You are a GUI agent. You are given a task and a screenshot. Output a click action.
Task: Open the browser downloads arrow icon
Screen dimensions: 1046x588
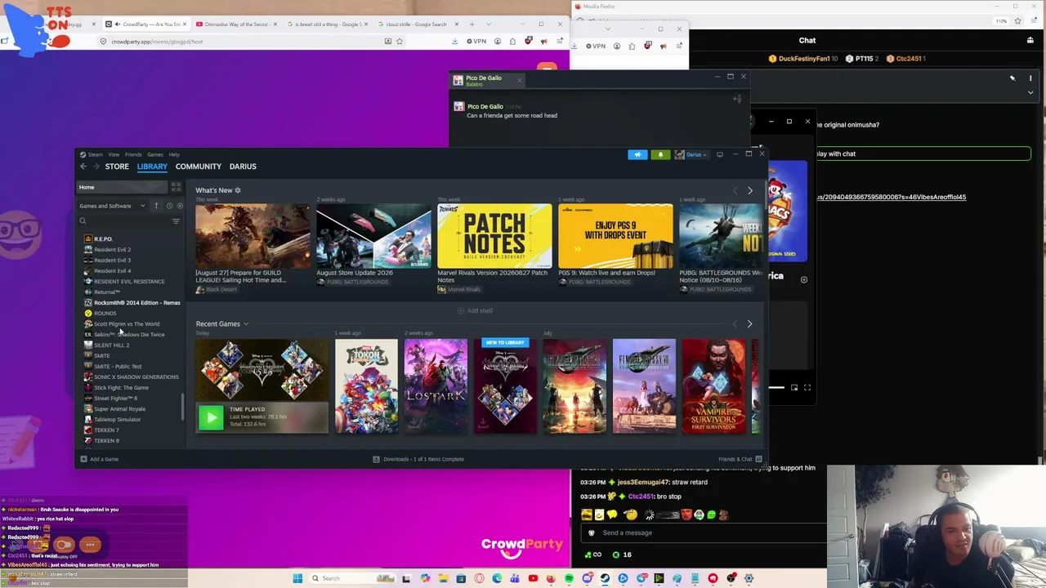click(x=454, y=41)
